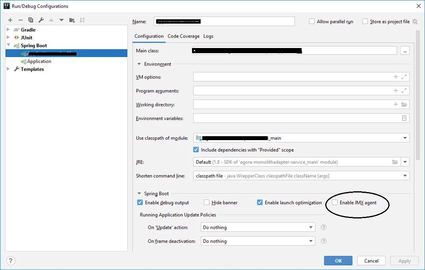This screenshot has height=270, width=425.
Task: Apply the configuration changes
Action: click(x=404, y=261)
